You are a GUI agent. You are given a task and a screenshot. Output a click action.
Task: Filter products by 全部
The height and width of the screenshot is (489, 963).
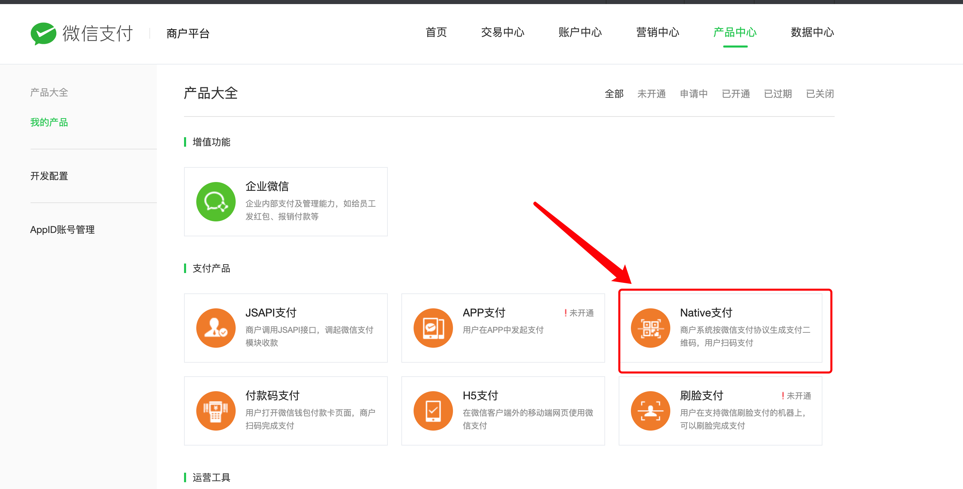[614, 94]
